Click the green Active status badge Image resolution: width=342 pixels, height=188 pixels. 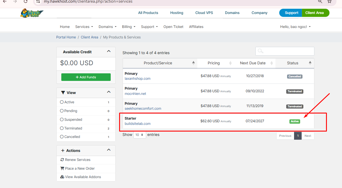(x=294, y=121)
